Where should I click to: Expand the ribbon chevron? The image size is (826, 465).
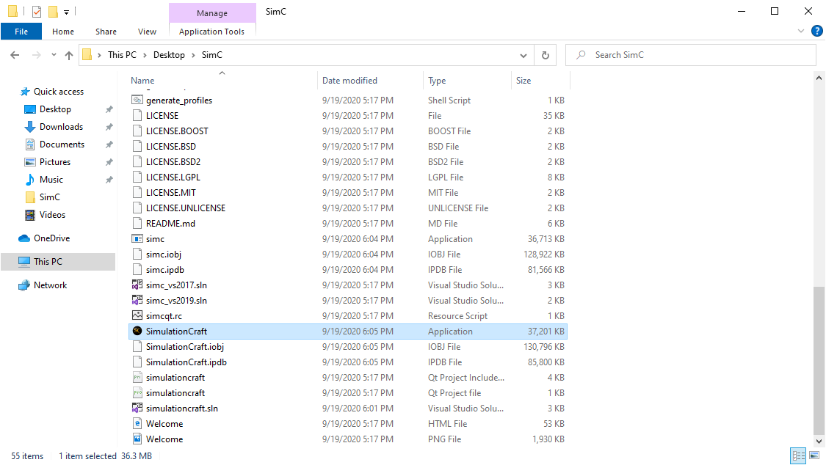pos(801,31)
